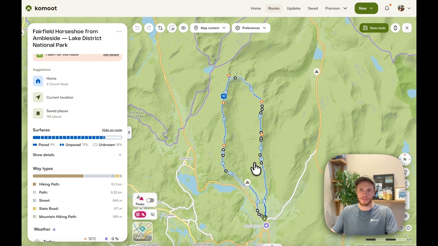438x246 pixels.
Task: Activate the selection area tool
Action: (172, 28)
